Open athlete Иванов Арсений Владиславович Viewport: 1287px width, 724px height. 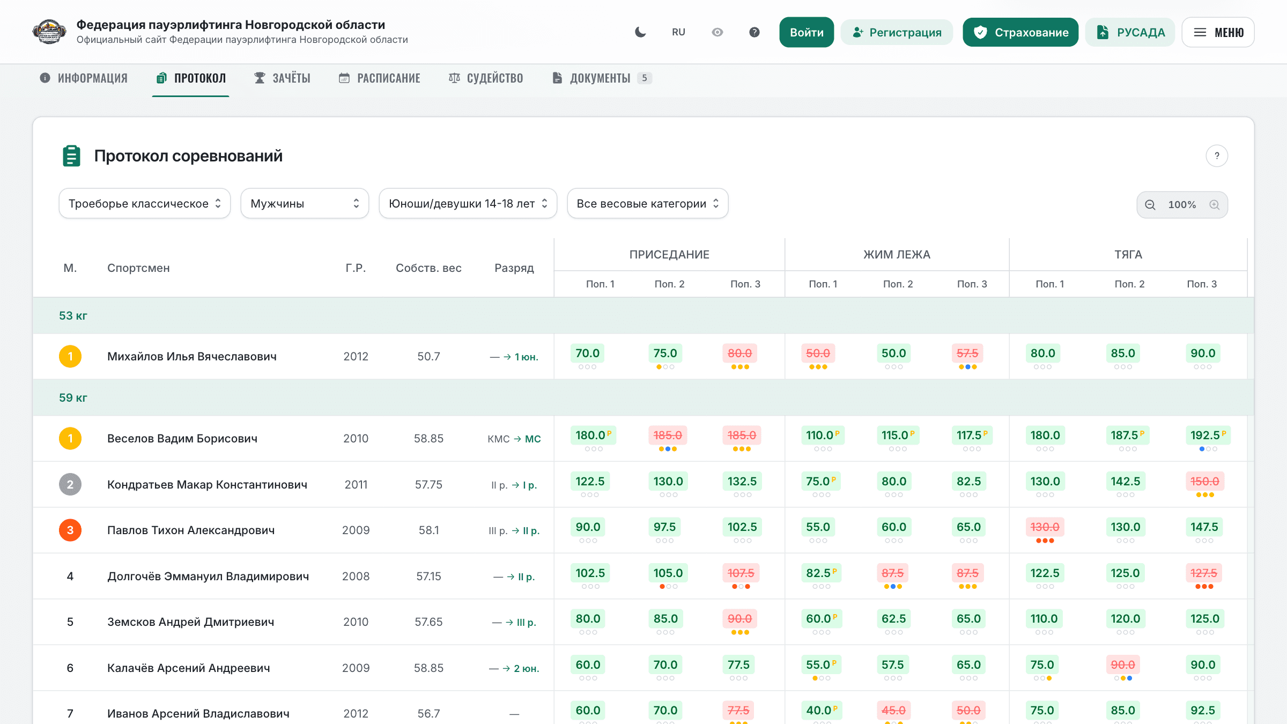[198, 714]
